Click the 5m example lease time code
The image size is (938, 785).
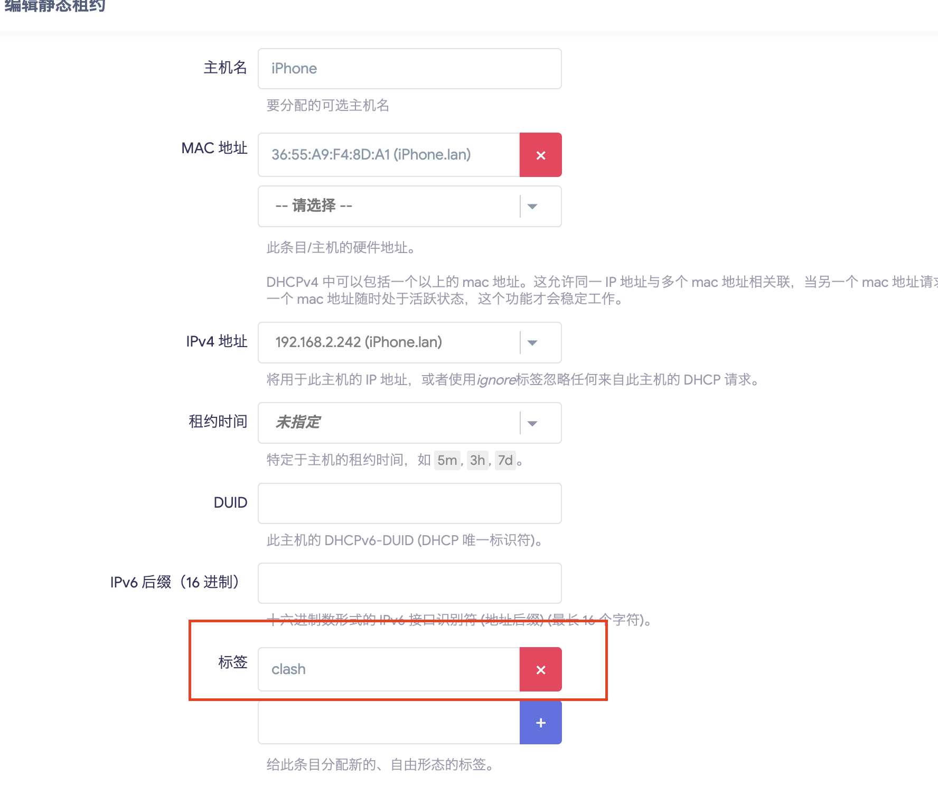click(x=447, y=460)
